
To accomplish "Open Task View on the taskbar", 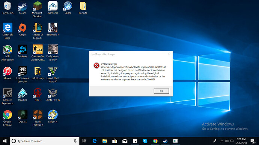I will click(x=84, y=141).
